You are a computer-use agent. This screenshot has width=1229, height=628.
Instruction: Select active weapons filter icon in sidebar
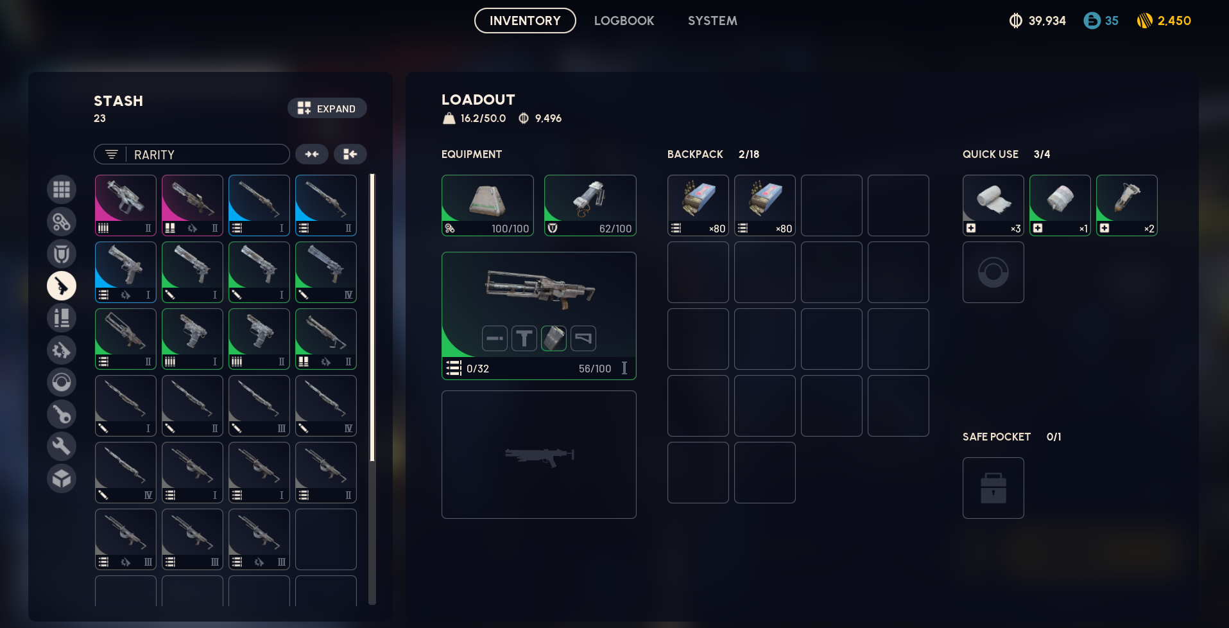tap(62, 286)
